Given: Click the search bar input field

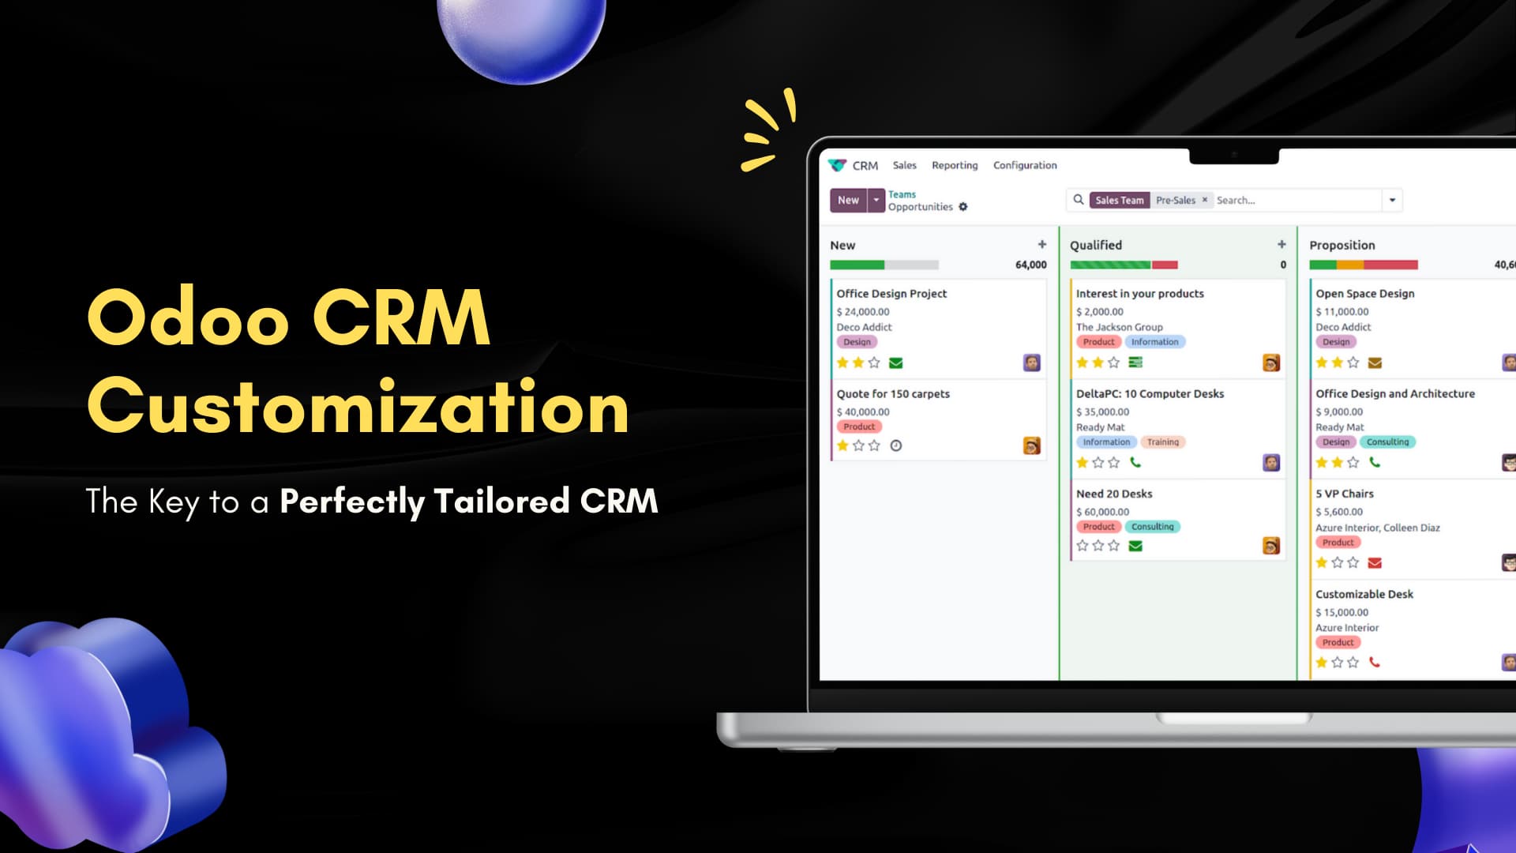Looking at the screenshot, I should click(x=1292, y=200).
